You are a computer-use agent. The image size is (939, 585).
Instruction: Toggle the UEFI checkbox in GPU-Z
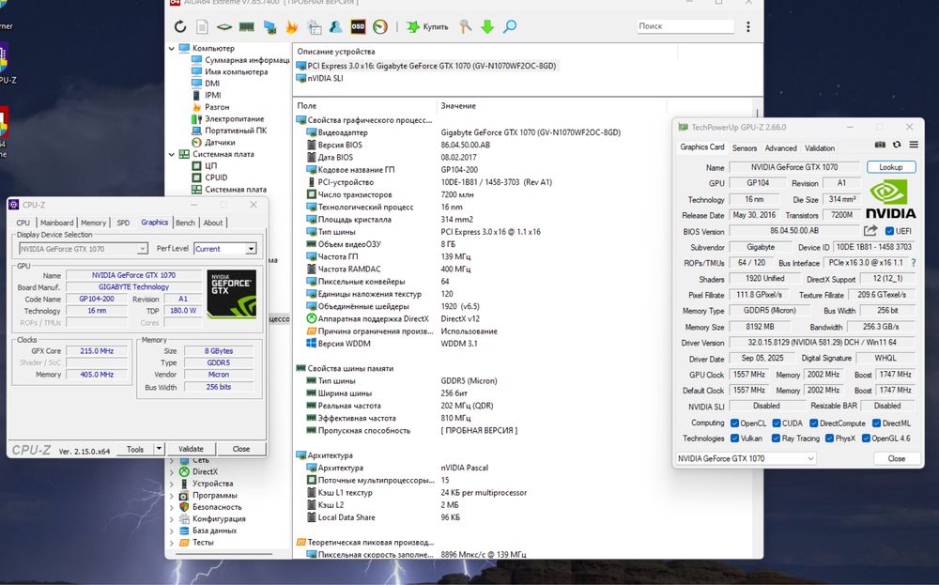point(889,231)
